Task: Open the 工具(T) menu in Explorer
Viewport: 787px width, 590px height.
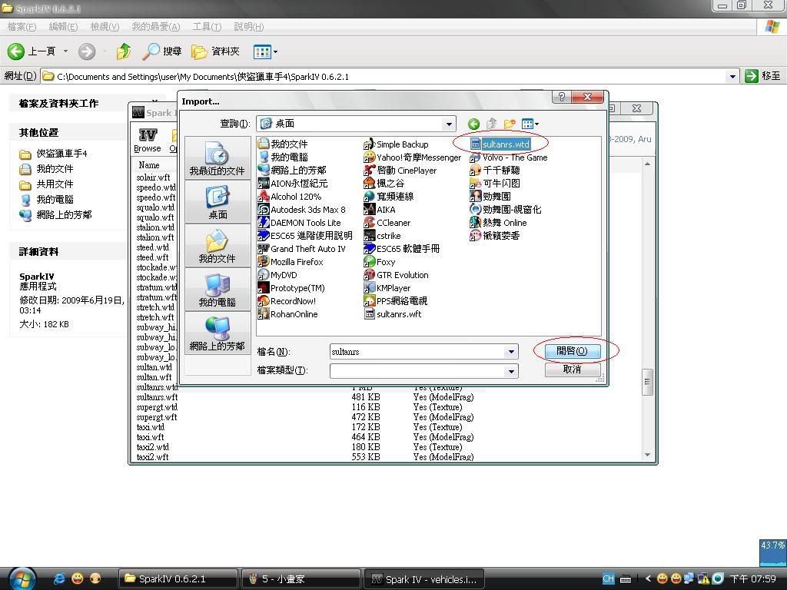Action: coord(207,27)
